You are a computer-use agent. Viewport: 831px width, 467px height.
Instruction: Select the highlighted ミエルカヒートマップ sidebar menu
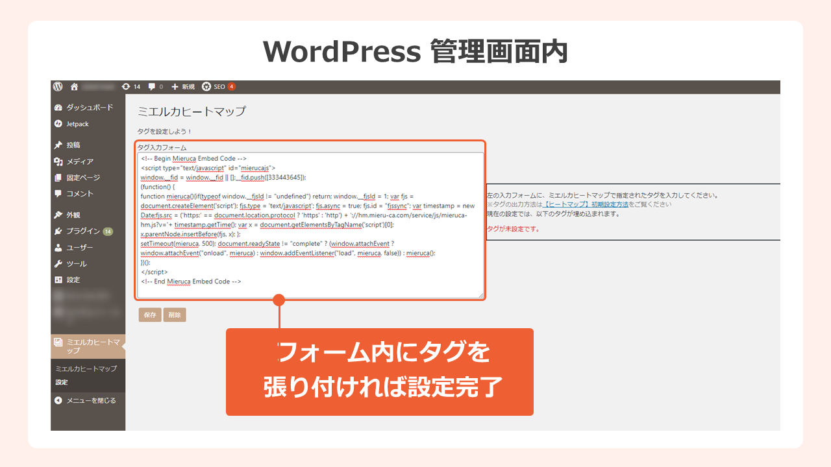pyautogui.click(x=88, y=346)
